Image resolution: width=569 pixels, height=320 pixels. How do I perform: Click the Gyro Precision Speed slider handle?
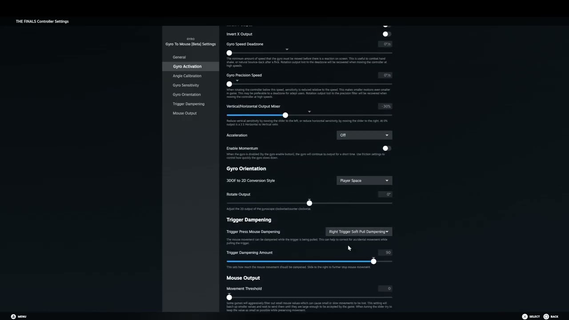pyautogui.click(x=229, y=84)
